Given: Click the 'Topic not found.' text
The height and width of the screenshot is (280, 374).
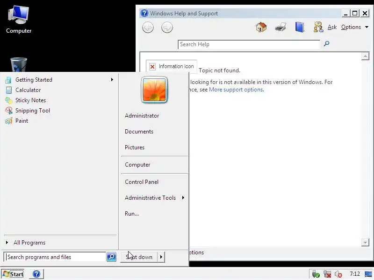Looking at the screenshot, I should 219,70.
